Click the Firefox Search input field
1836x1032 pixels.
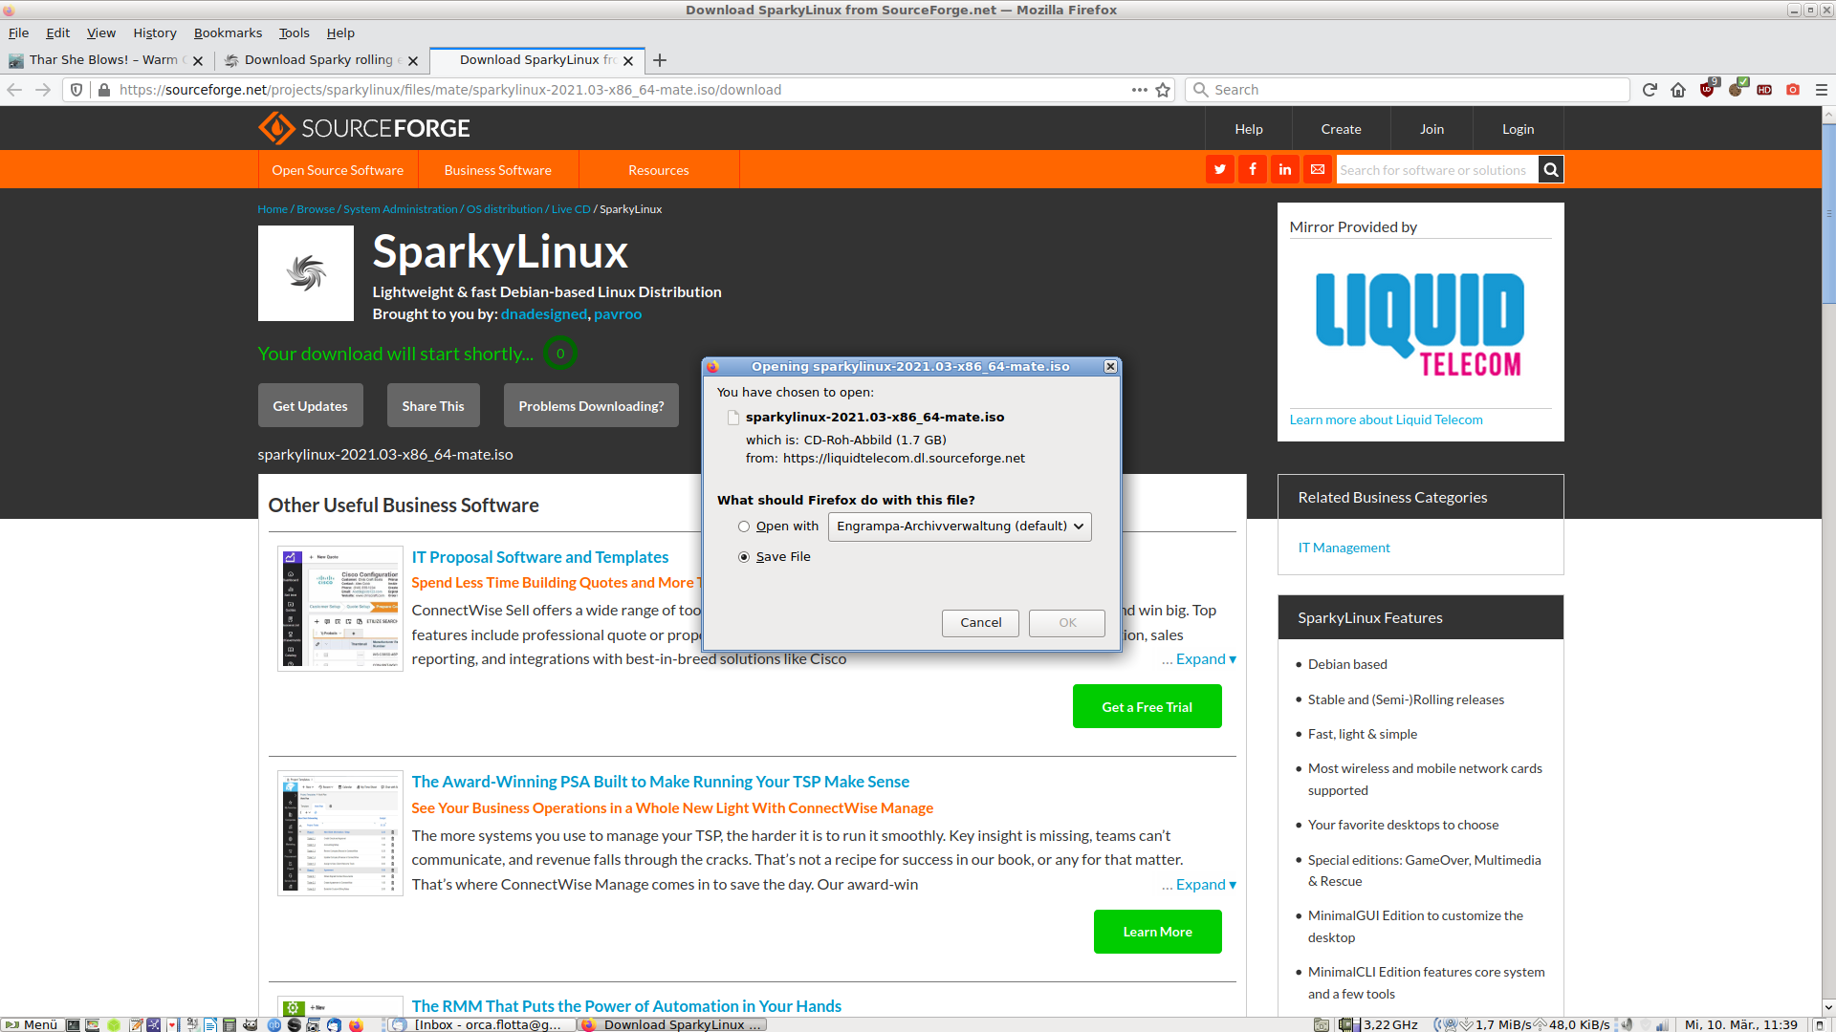point(1407,90)
